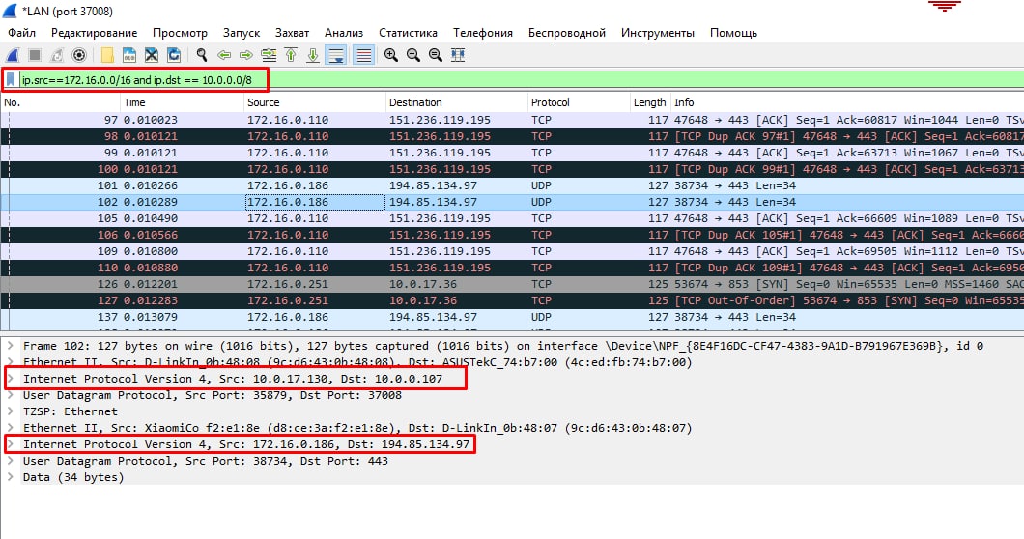
Task: Toggle packet list colorization
Action: coord(364,55)
